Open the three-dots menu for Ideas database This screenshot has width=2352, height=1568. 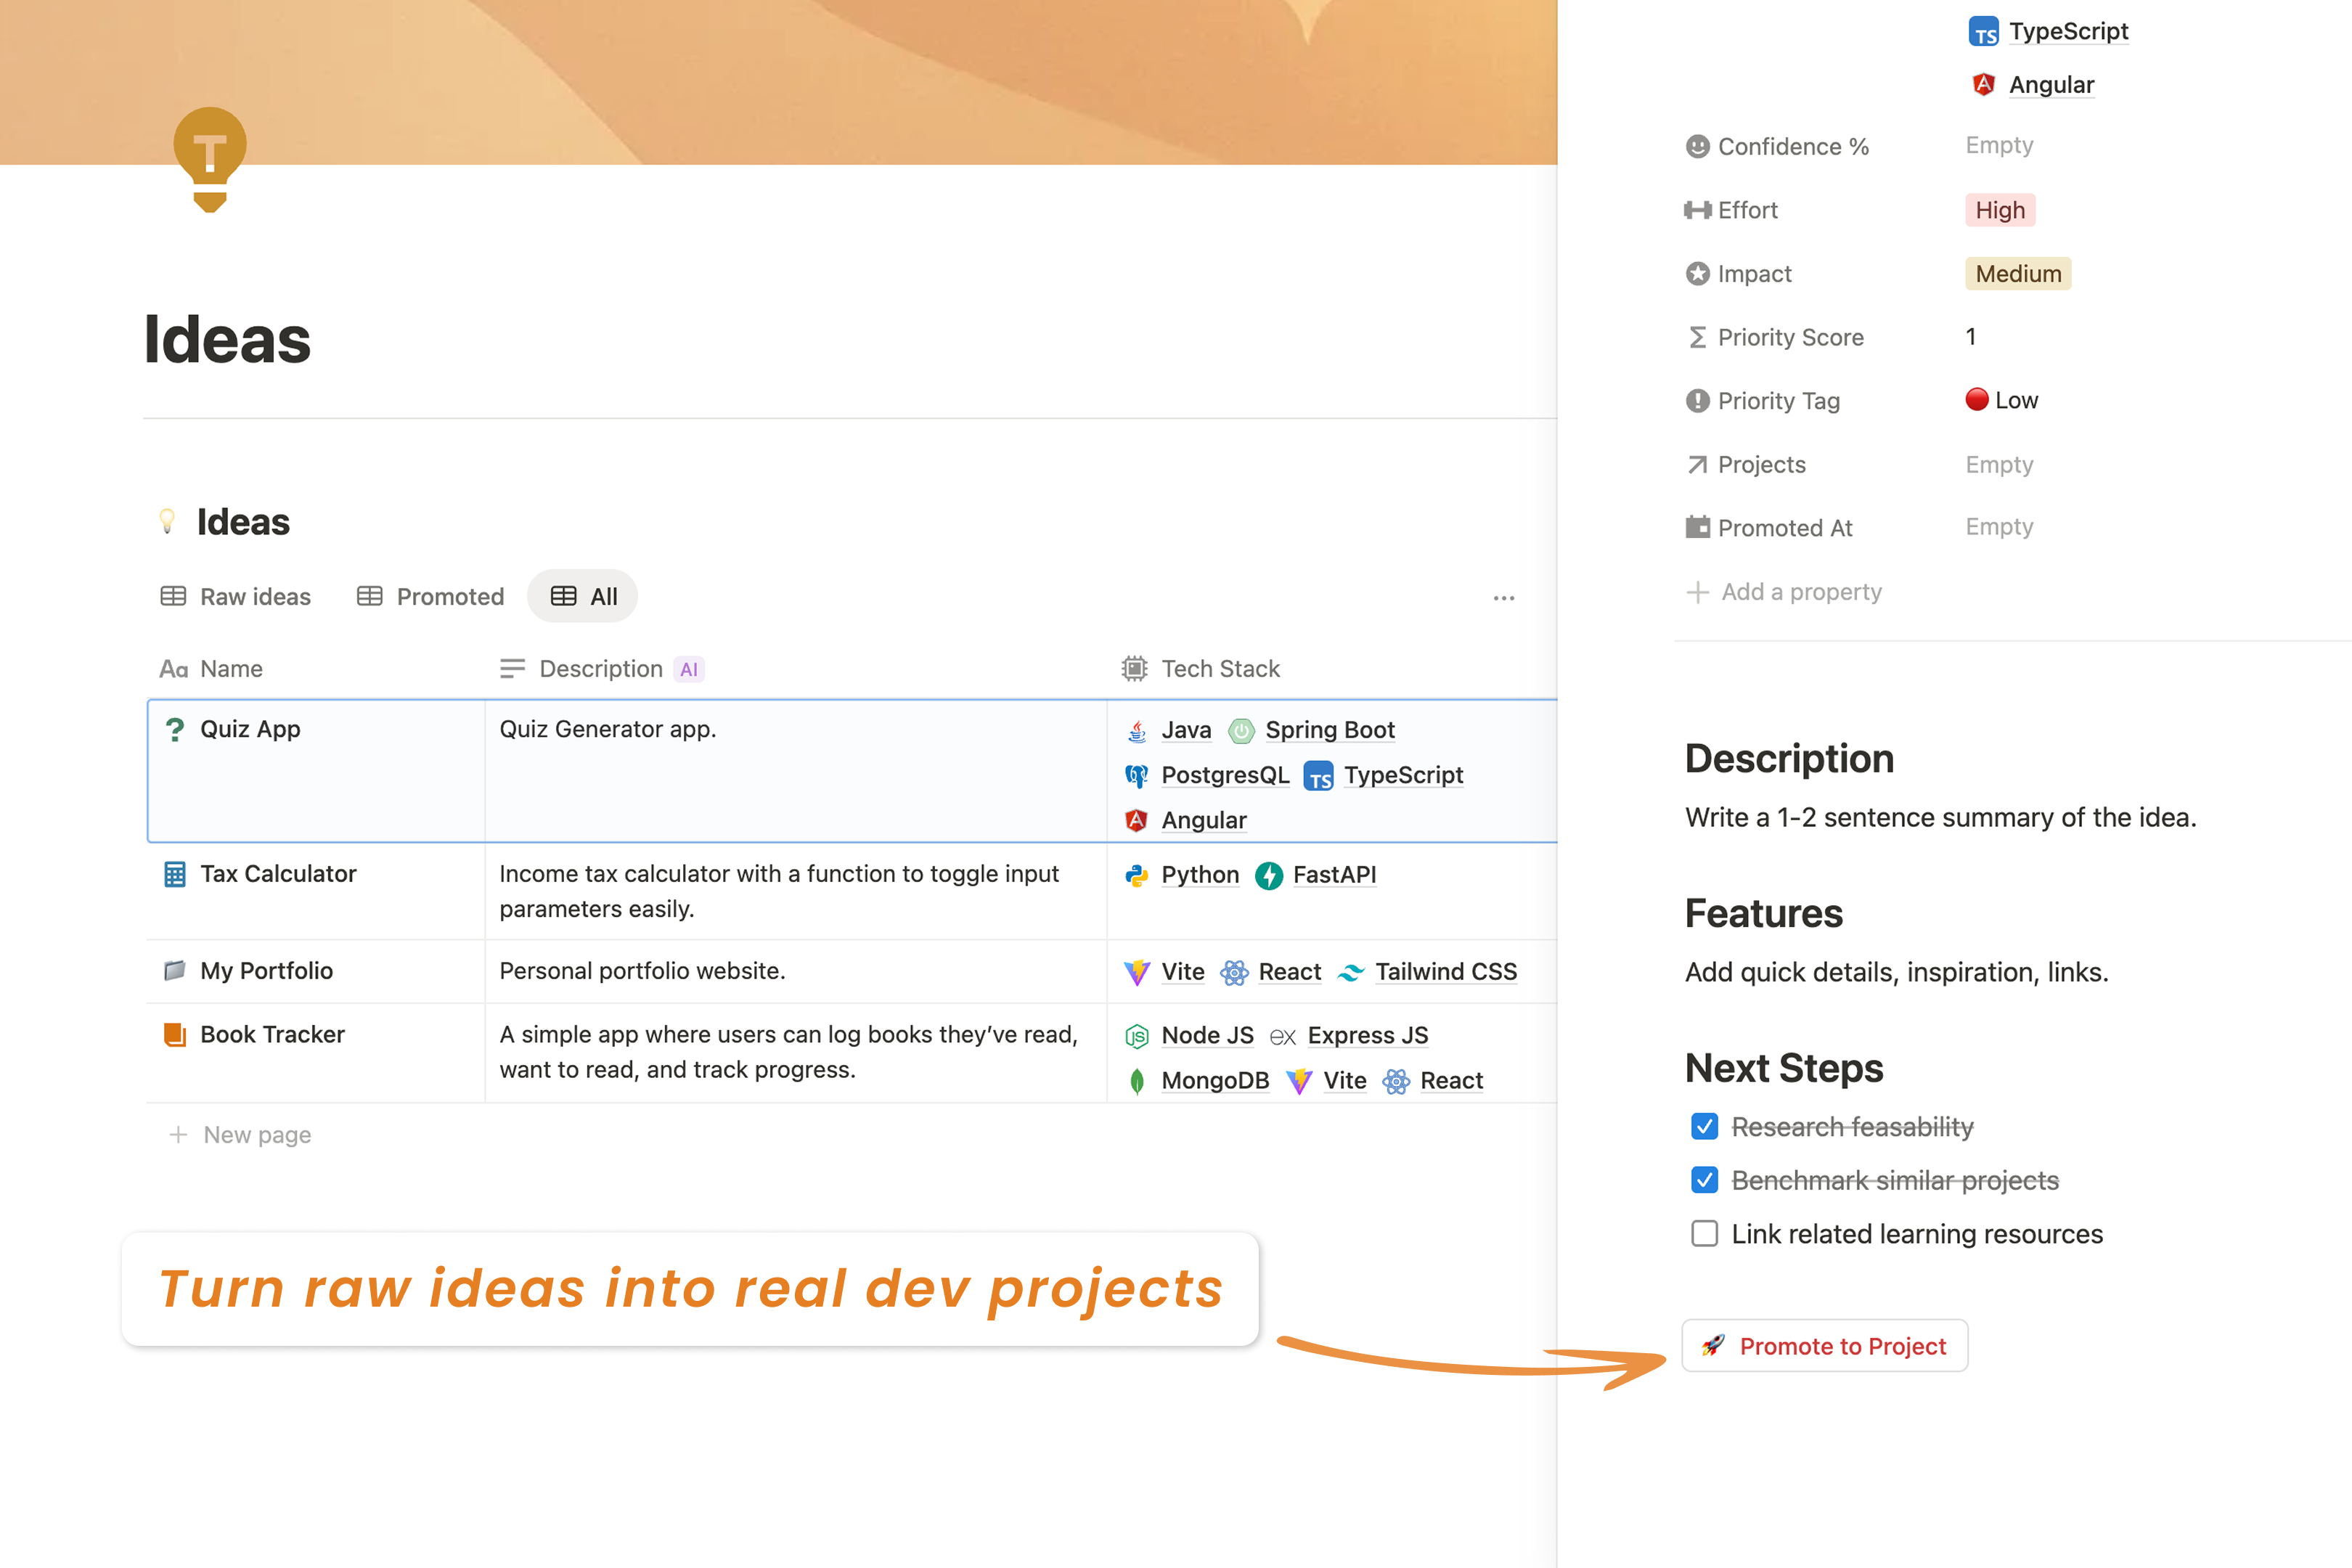pyautogui.click(x=1504, y=598)
